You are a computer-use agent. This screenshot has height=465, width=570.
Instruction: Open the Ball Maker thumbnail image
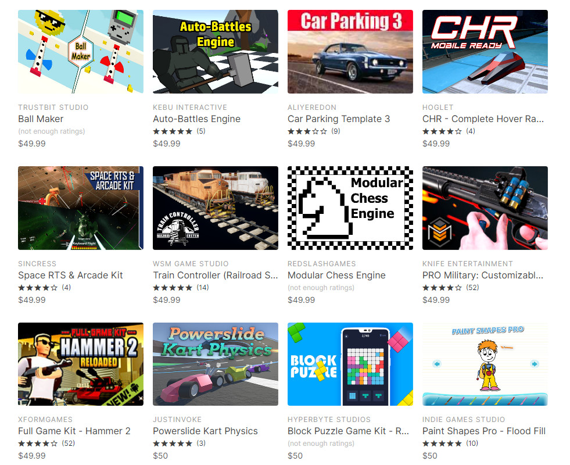point(81,52)
